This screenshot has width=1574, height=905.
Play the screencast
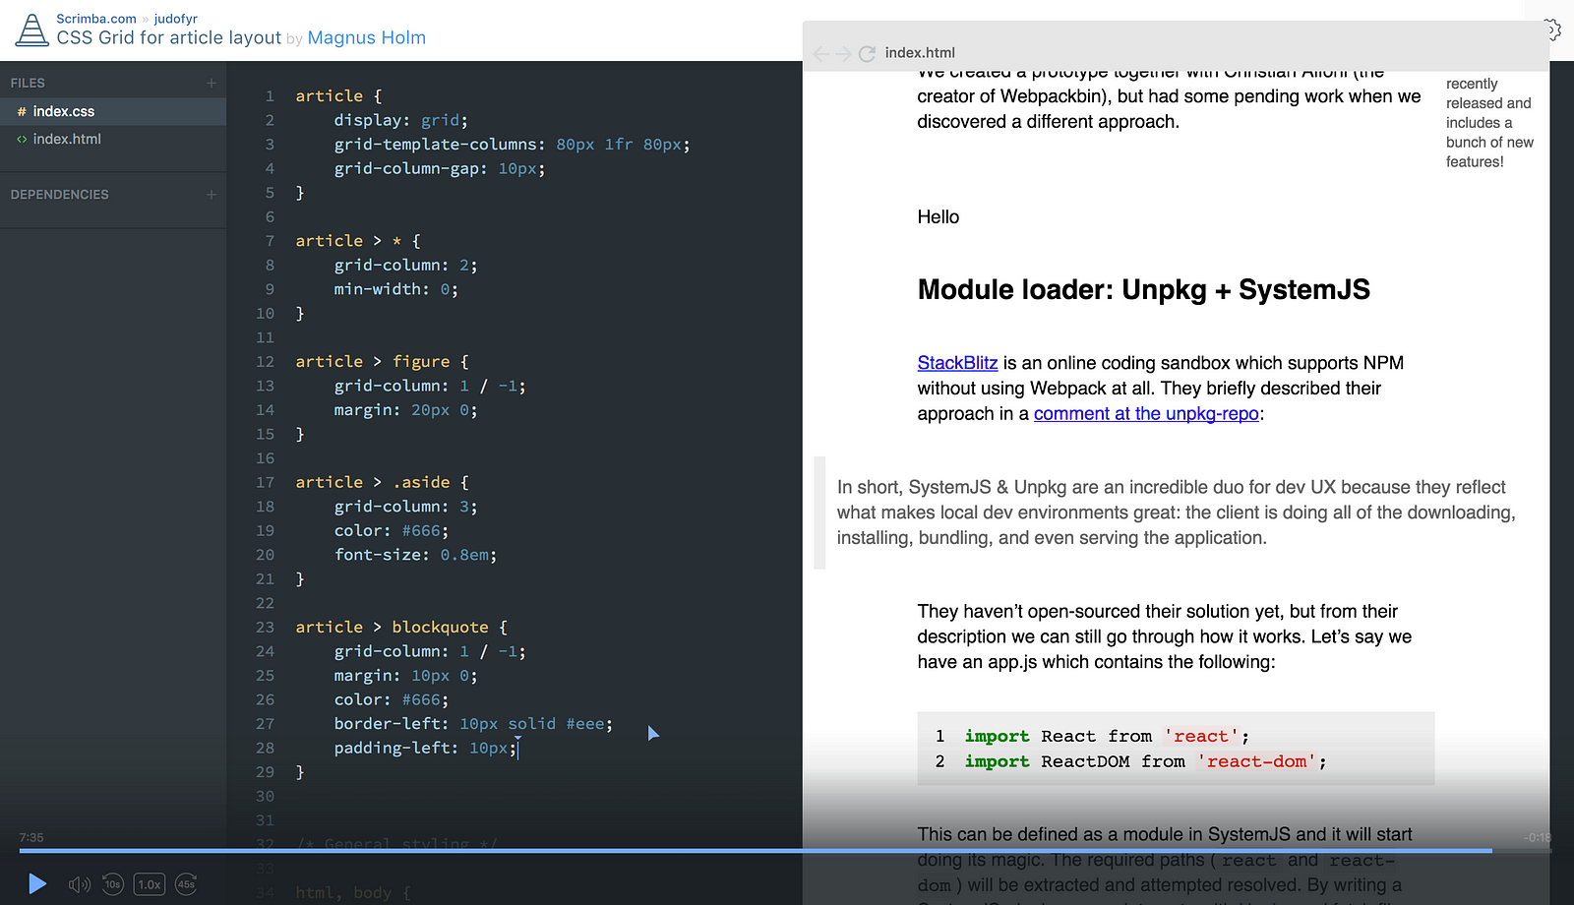(x=37, y=883)
